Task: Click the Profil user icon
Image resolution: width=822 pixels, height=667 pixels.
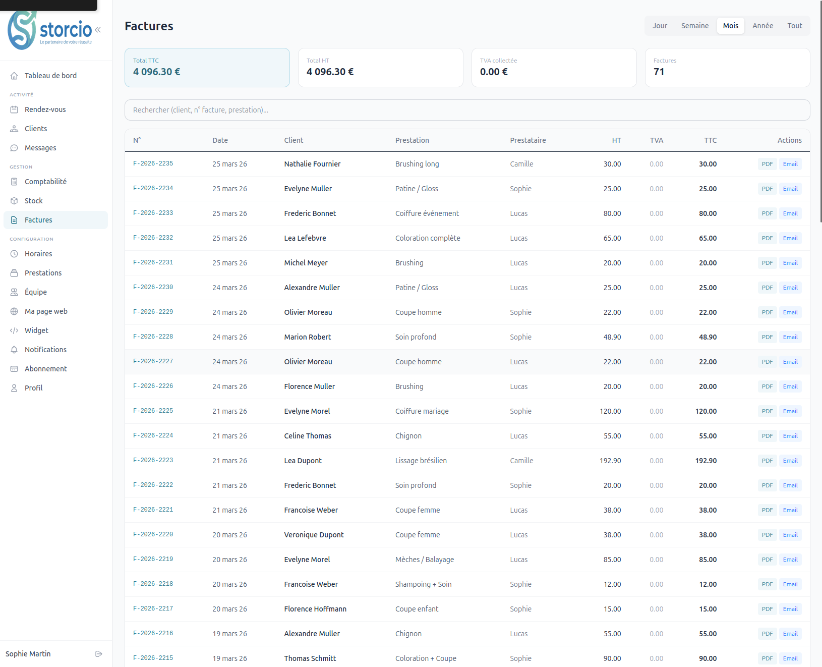Action: click(x=14, y=388)
